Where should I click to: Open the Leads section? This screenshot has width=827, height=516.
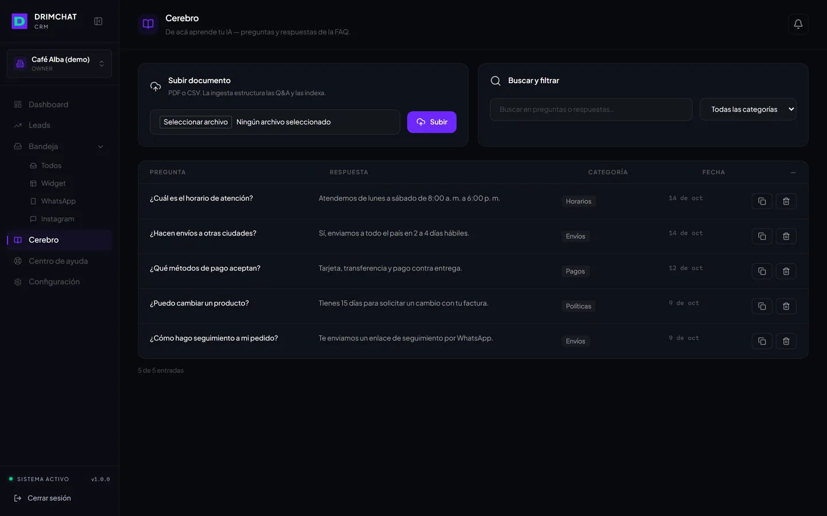[x=59, y=125]
